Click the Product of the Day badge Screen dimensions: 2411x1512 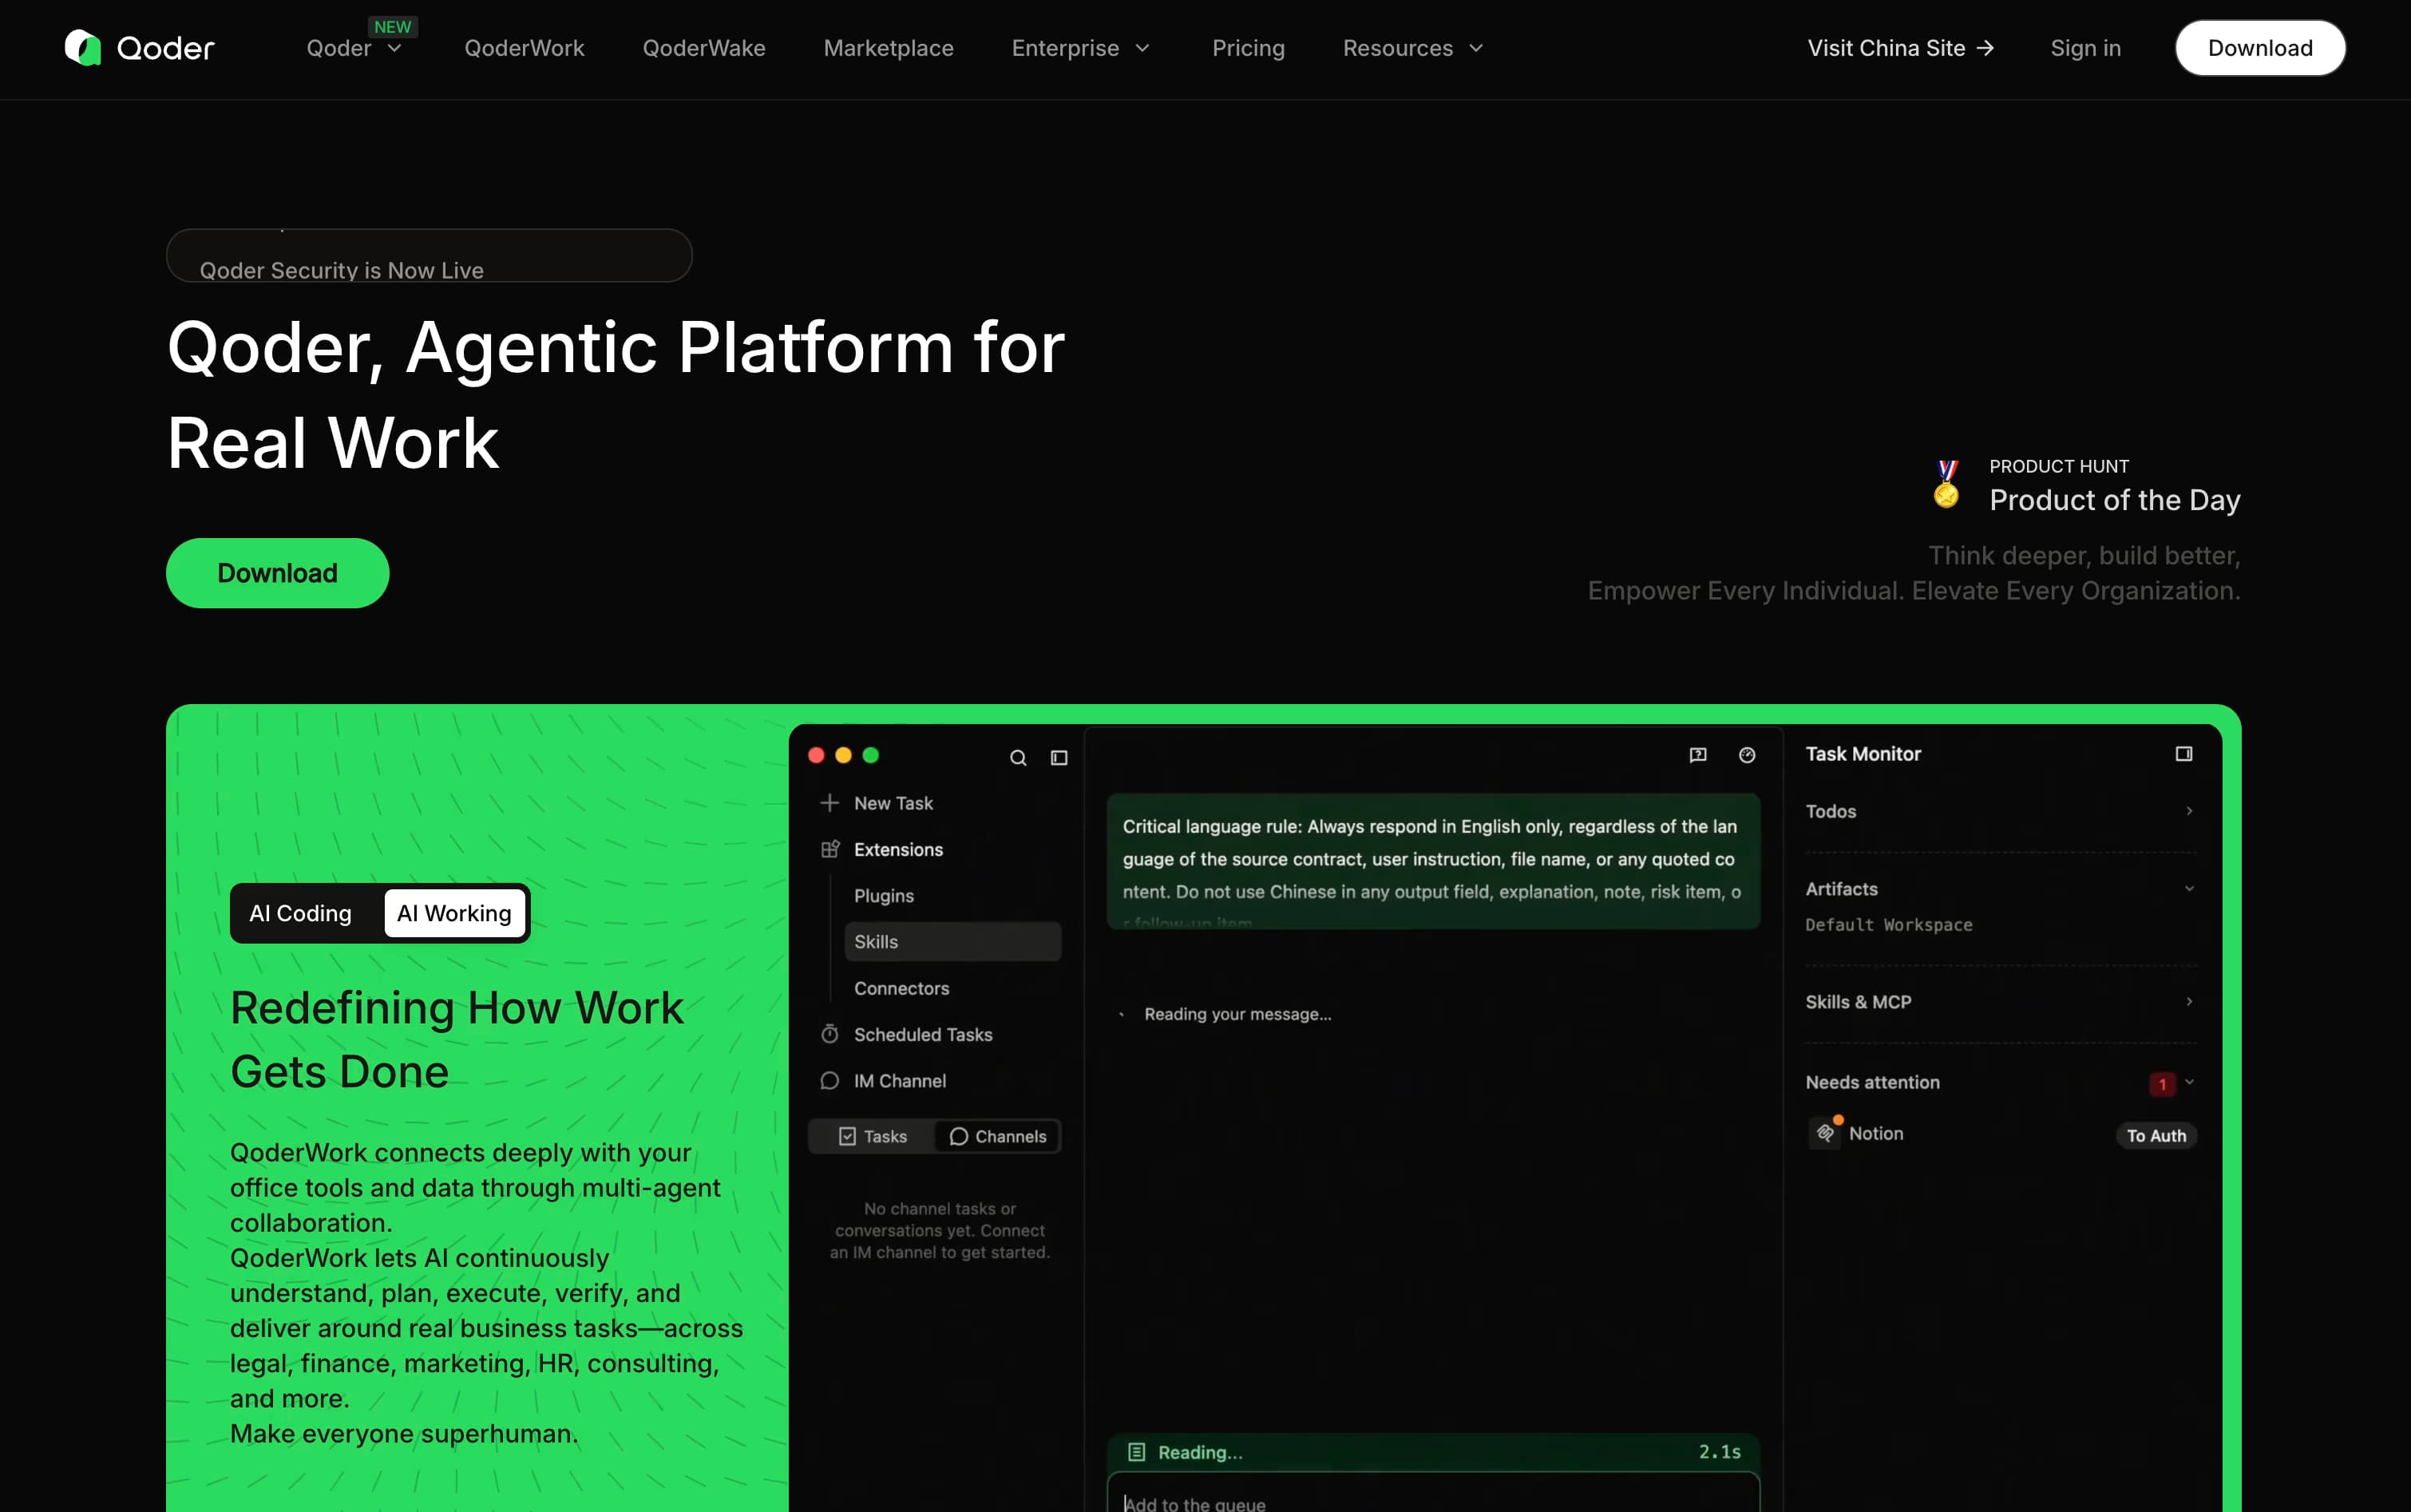2086,485
